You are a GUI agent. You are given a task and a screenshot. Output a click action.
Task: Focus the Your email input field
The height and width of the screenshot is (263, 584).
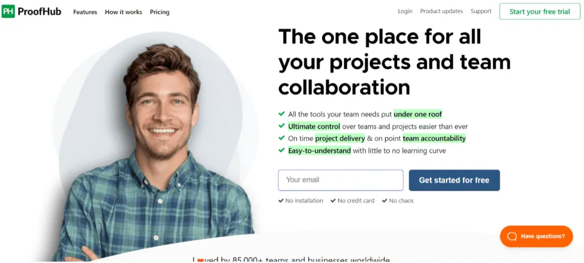pyautogui.click(x=341, y=180)
